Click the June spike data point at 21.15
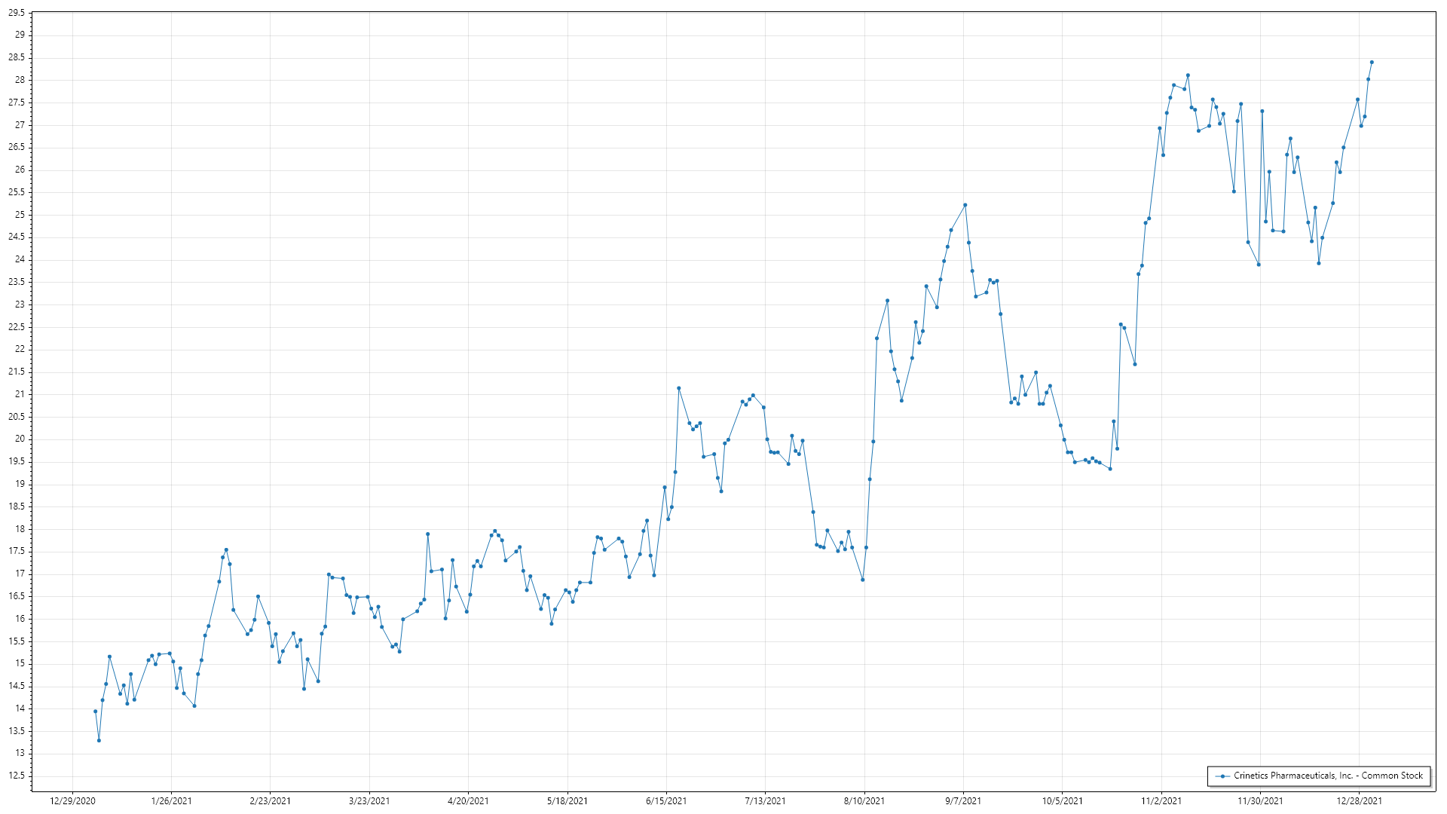1447x814 pixels. 678,388
